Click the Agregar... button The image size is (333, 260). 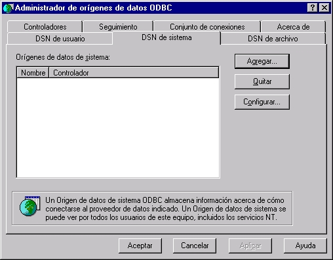(x=262, y=61)
